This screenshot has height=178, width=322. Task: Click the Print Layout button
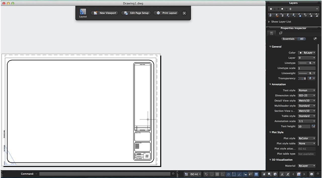[166, 13]
